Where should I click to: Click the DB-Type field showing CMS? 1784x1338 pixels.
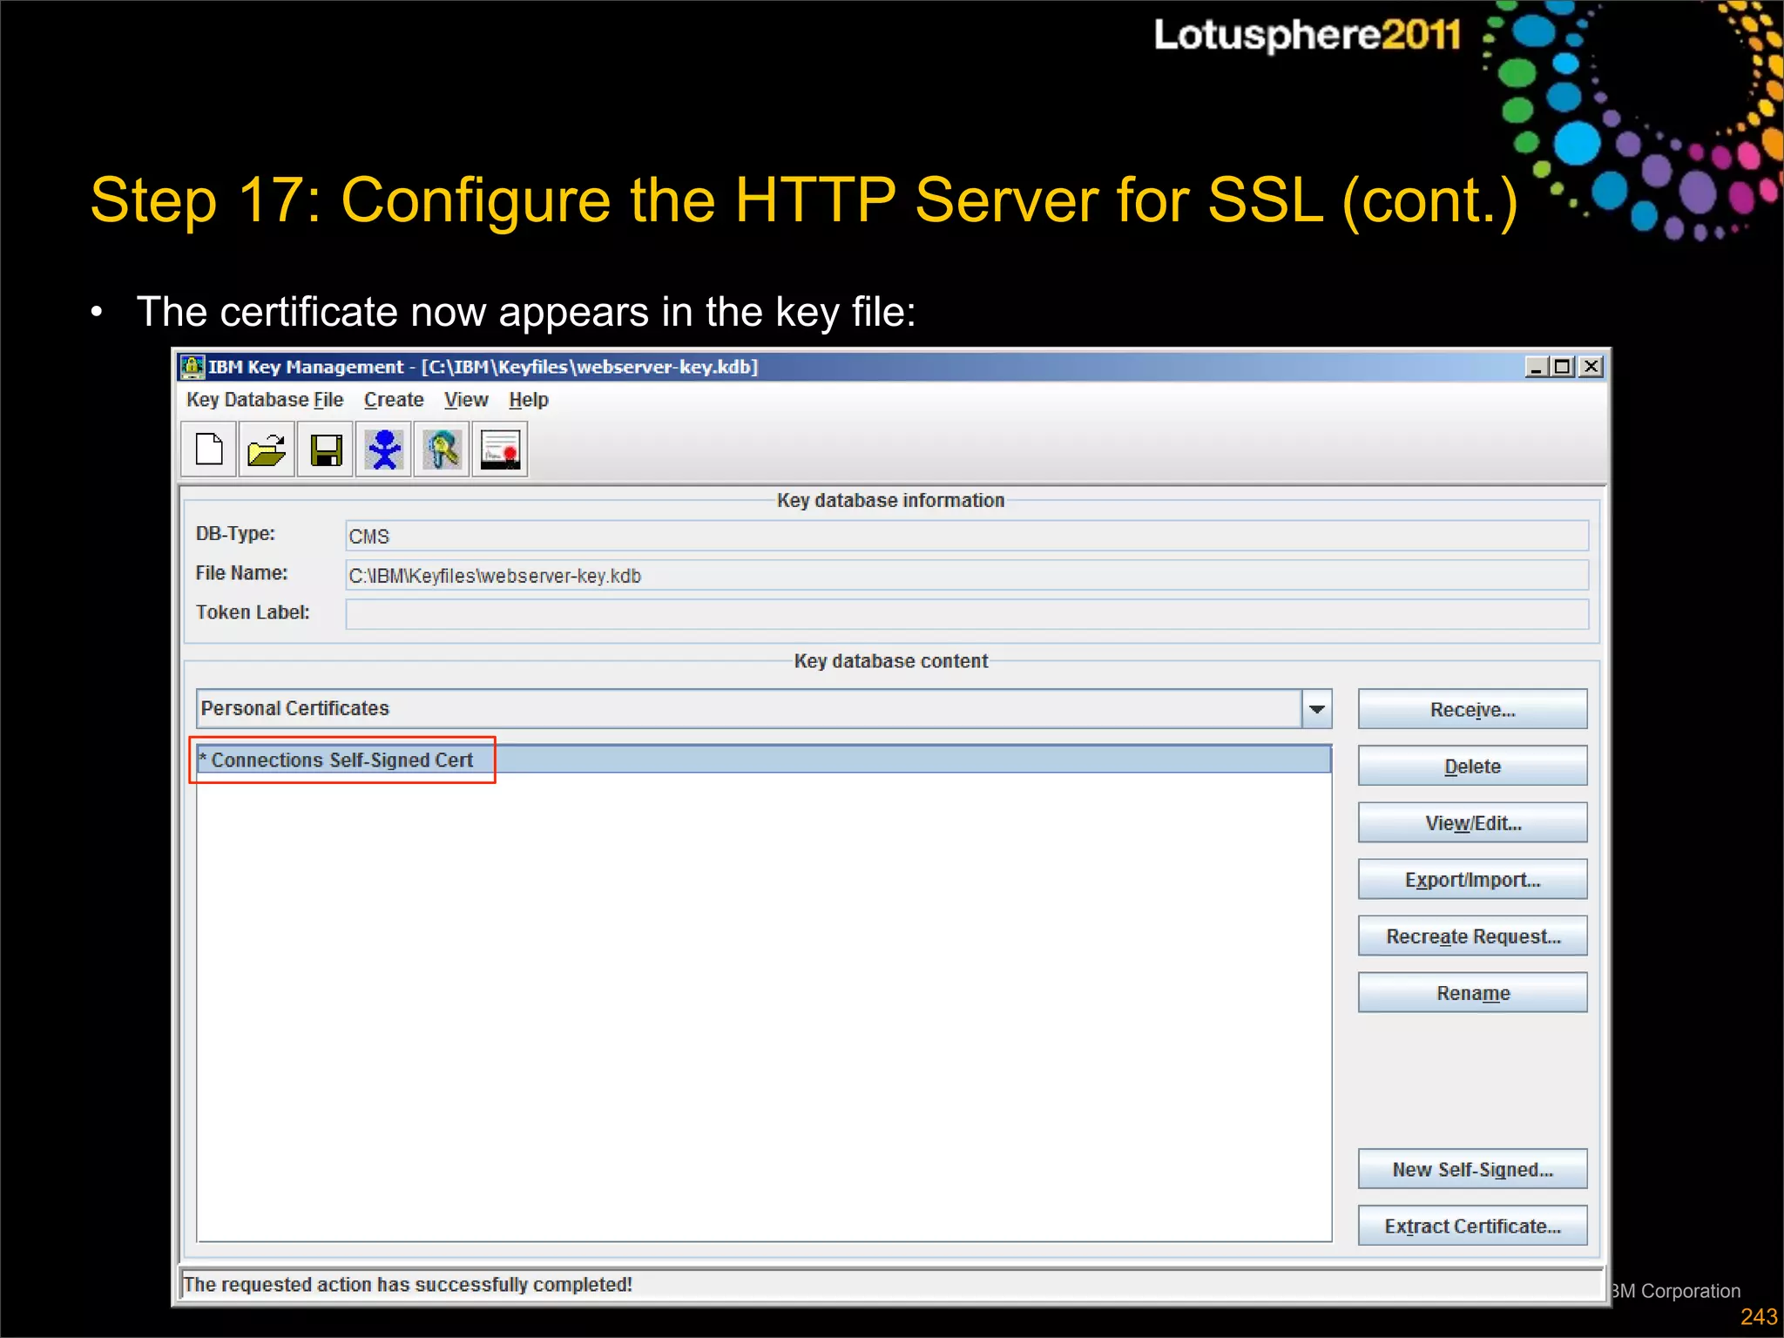(x=967, y=536)
